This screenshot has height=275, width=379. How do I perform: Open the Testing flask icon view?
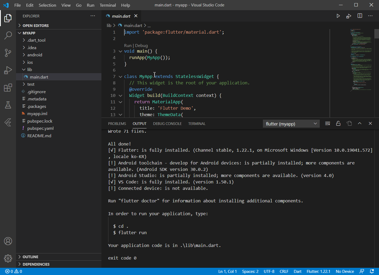(x=8, y=105)
